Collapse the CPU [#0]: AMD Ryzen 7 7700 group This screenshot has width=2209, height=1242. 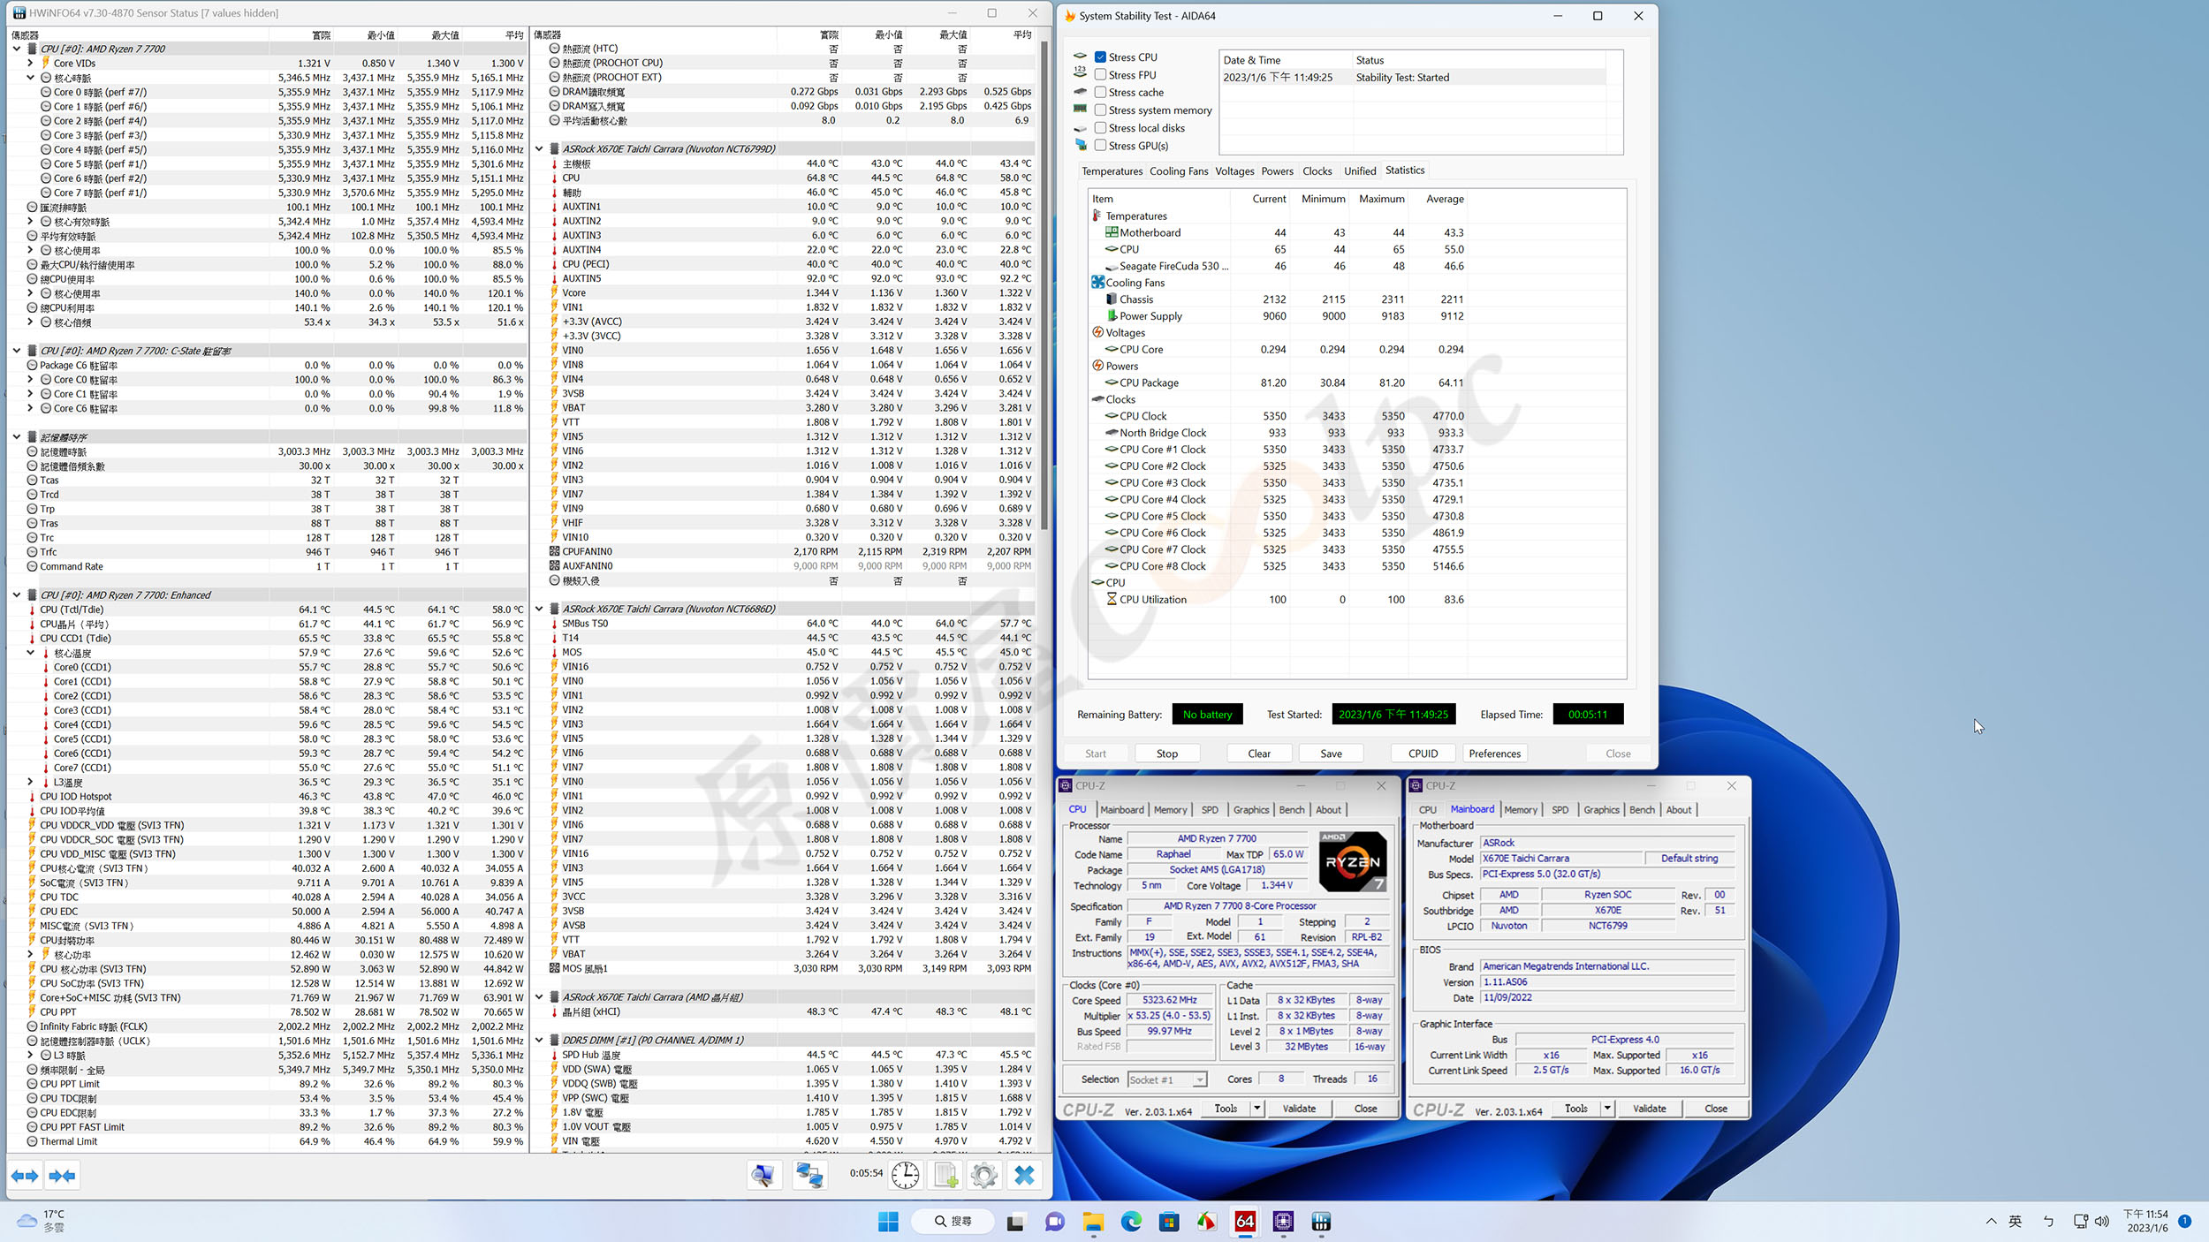click(17, 49)
